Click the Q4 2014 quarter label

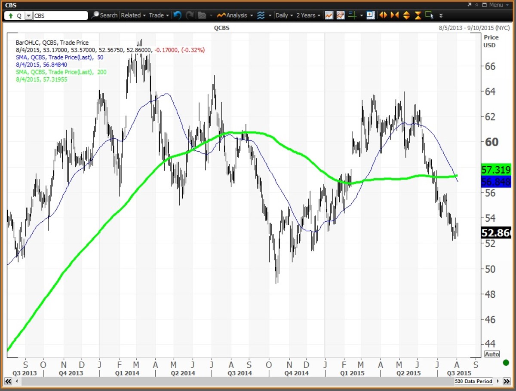coord(296,373)
